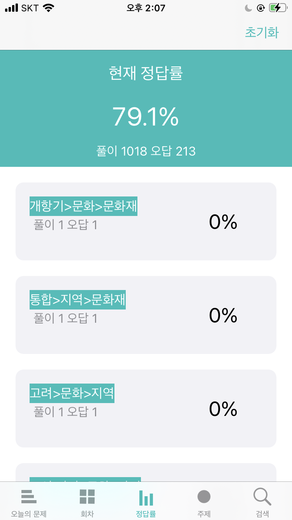Select the 통합>지역>문화재 topic label

pyautogui.click(x=78, y=300)
